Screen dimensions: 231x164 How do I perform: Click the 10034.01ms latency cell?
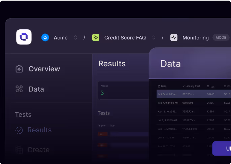(x=189, y=138)
